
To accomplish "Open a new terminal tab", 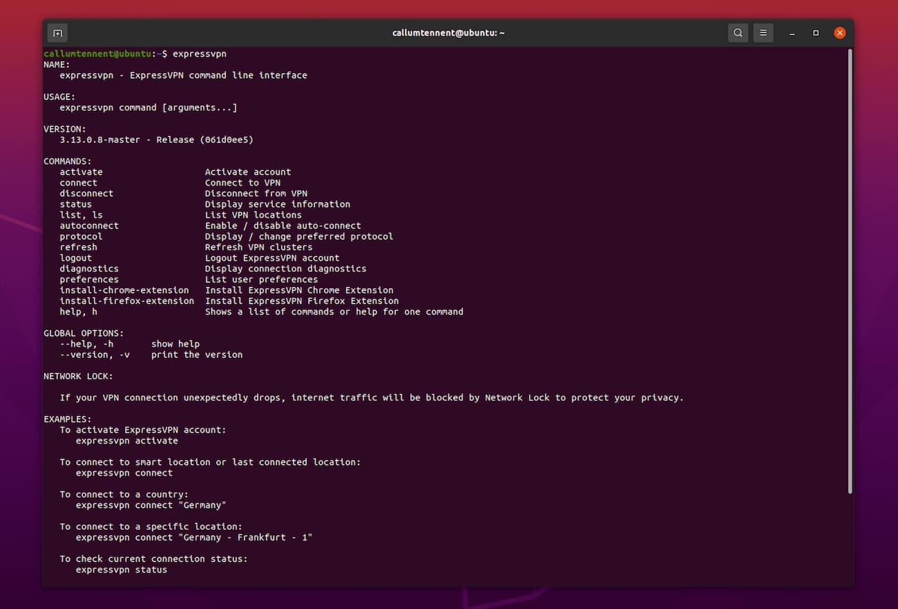I will click(57, 32).
